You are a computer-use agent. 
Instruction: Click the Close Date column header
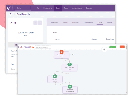pos(110,39)
